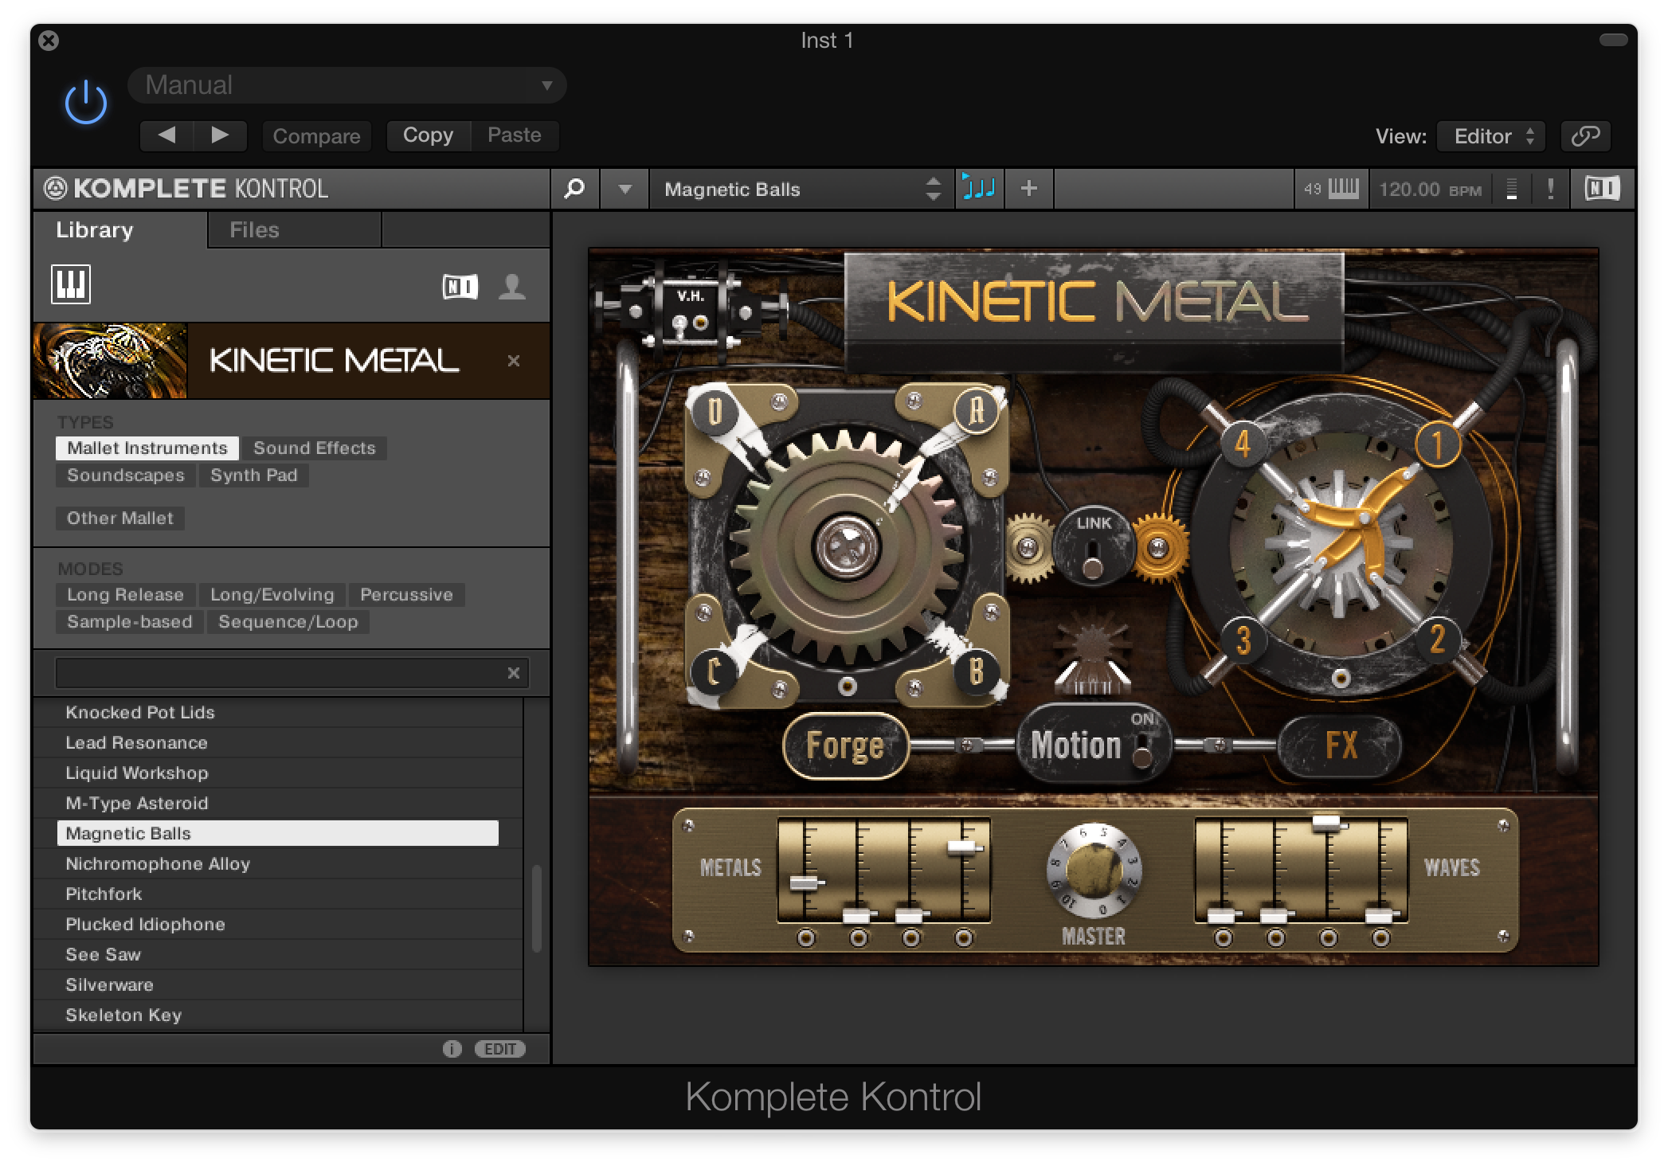Click the blue MIDI notes icon in the toolbar
The height and width of the screenshot is (1166, 1668).
[980, 189]
